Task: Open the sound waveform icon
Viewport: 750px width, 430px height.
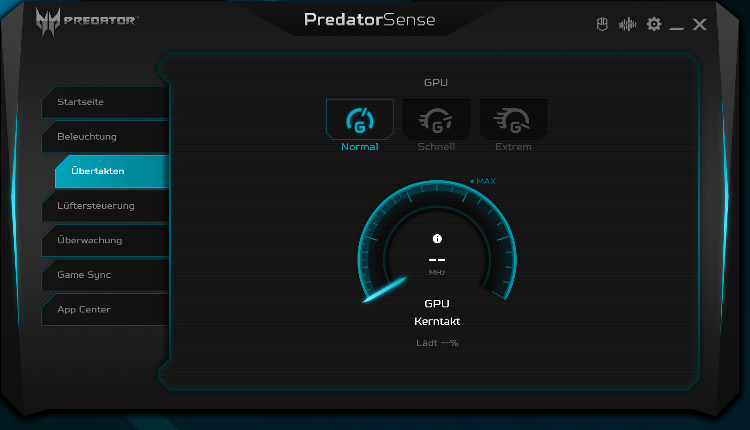Action: [627, 24]
